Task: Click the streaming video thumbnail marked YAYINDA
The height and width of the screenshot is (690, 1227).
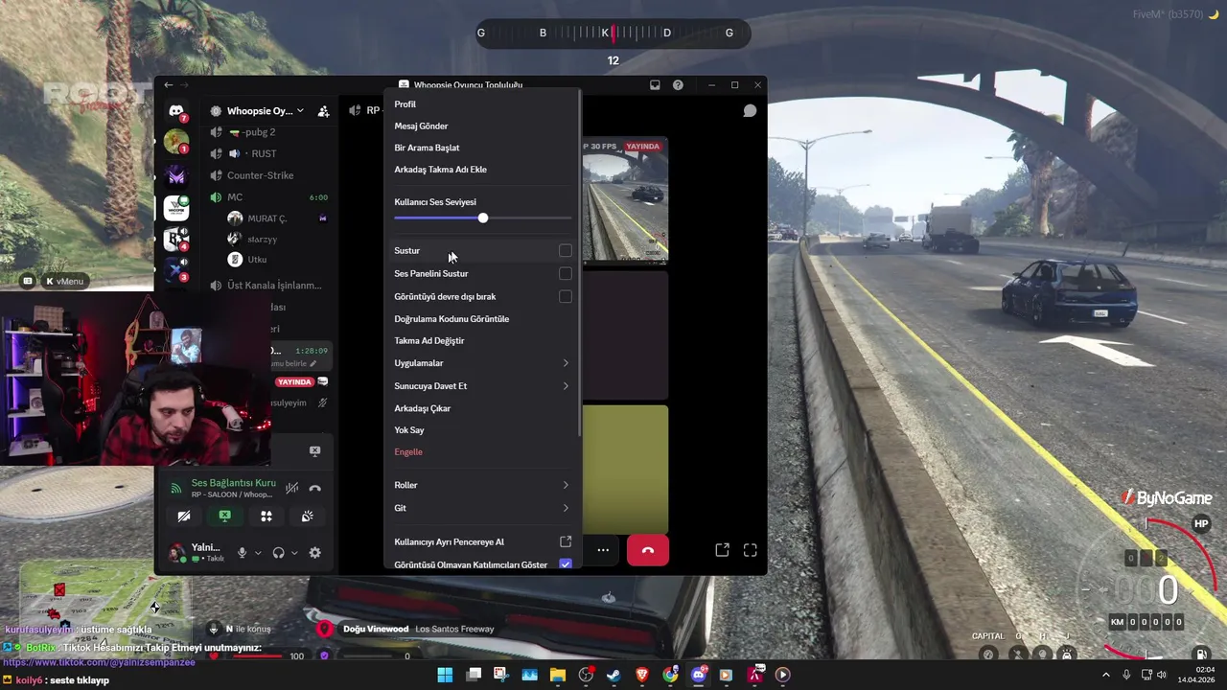Action: click(x=625, y=201)
